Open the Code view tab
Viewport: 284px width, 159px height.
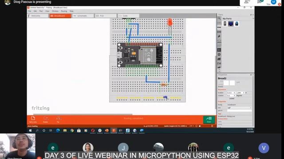click(128, 16)
